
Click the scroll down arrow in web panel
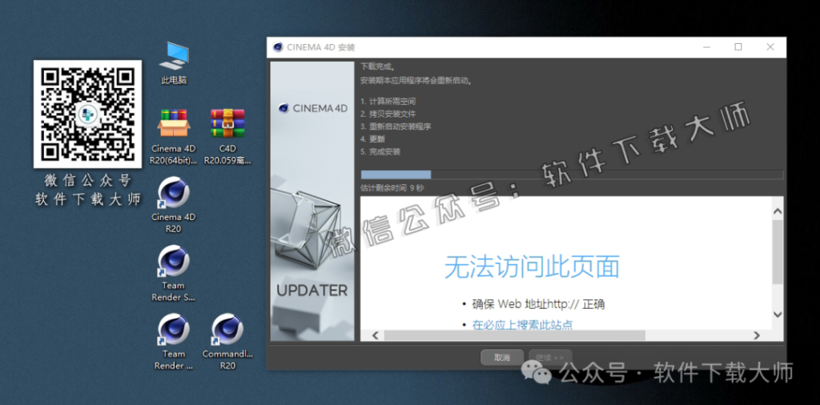[778, 314]
